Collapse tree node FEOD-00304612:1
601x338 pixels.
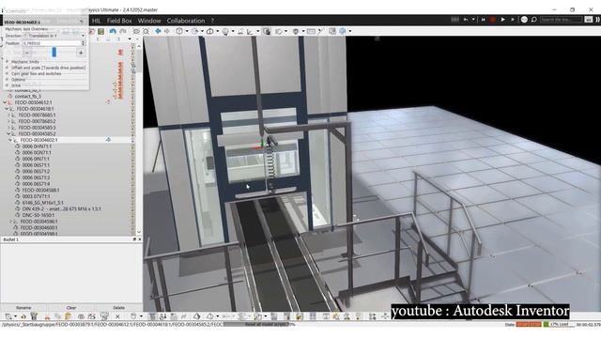[x=5, y=102]
